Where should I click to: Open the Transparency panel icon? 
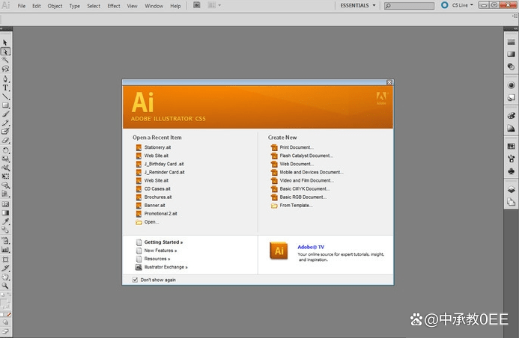[511, 67]
